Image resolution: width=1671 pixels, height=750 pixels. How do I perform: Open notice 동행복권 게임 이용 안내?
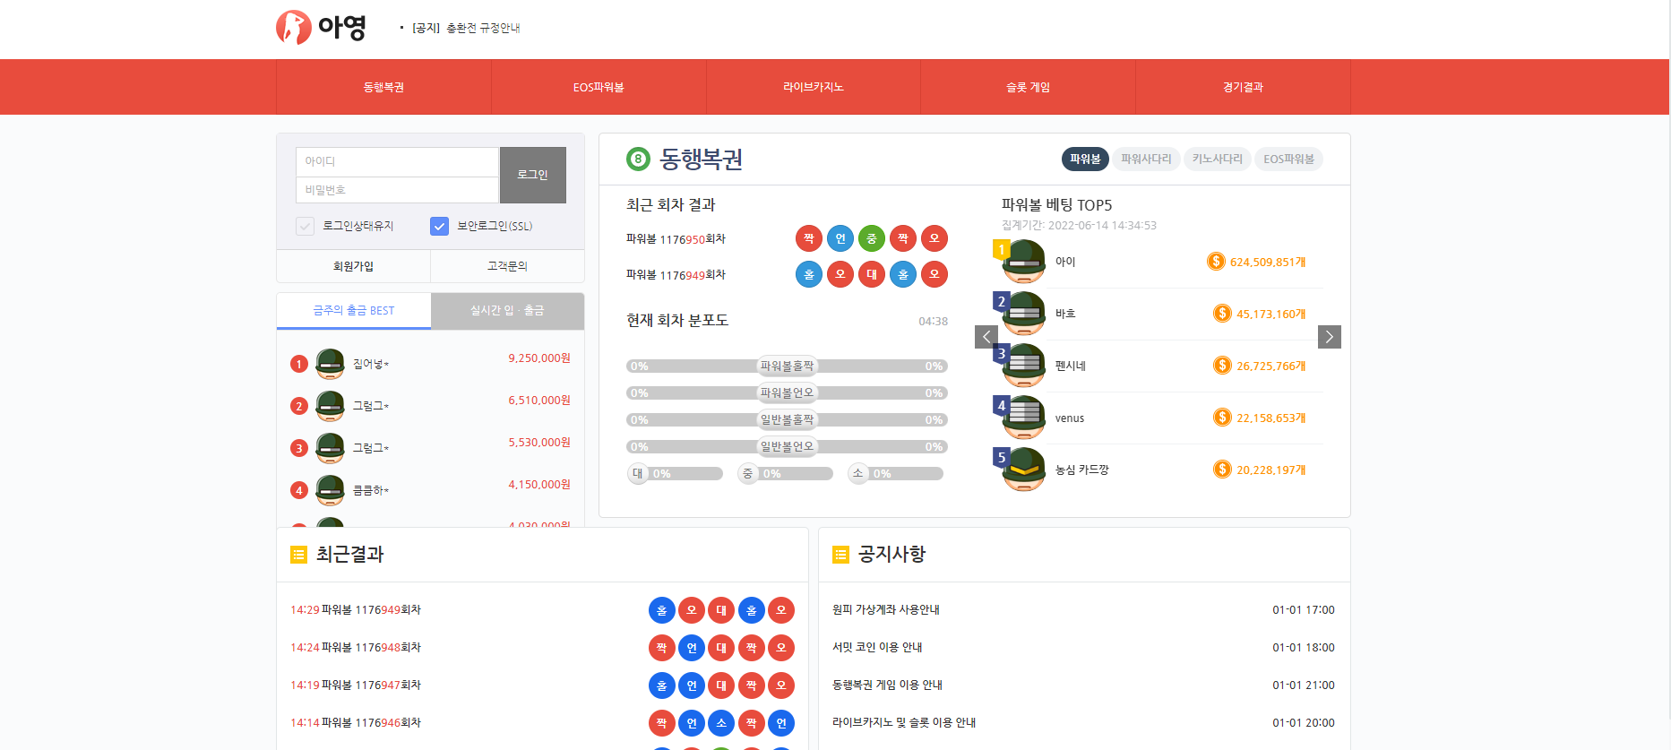click(x=887, y=685)
